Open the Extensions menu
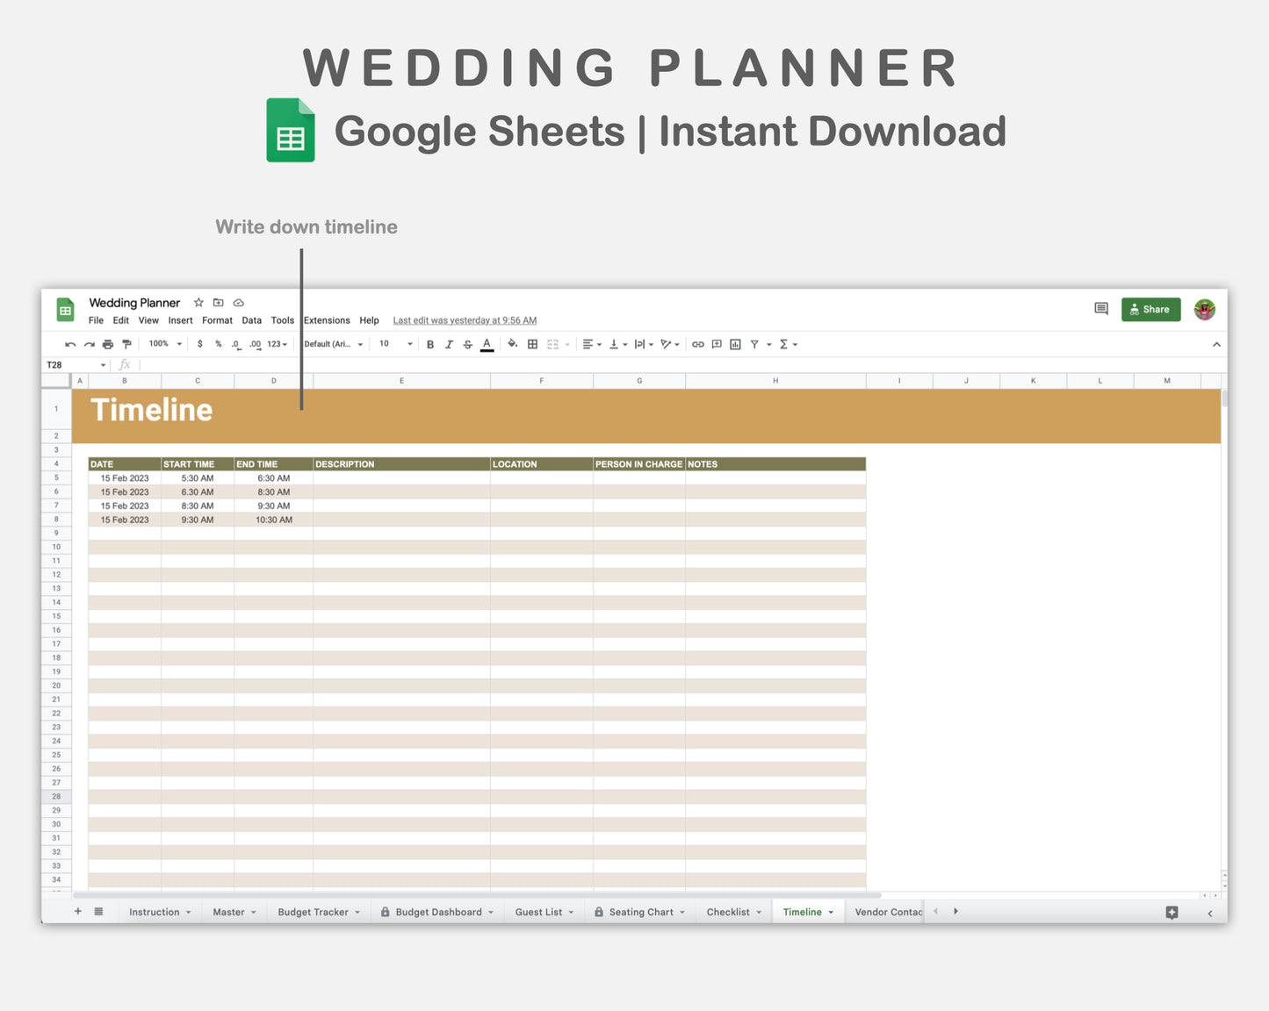This screenshot has height=1011, width=1269. point(326,320)
